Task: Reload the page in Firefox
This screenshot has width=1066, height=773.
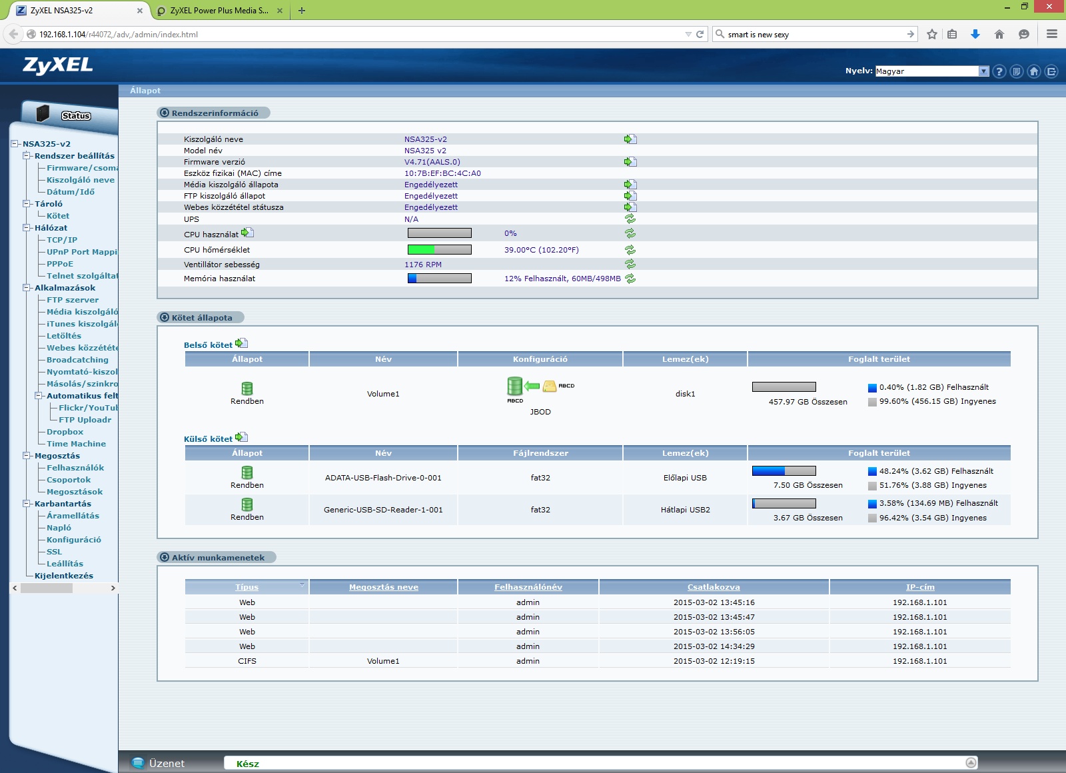Action: [700, 34]
